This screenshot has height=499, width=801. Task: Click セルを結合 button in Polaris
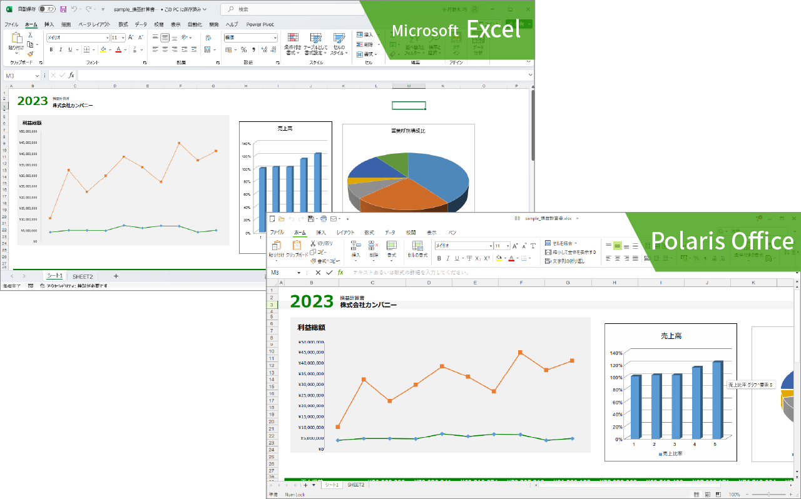560,243
